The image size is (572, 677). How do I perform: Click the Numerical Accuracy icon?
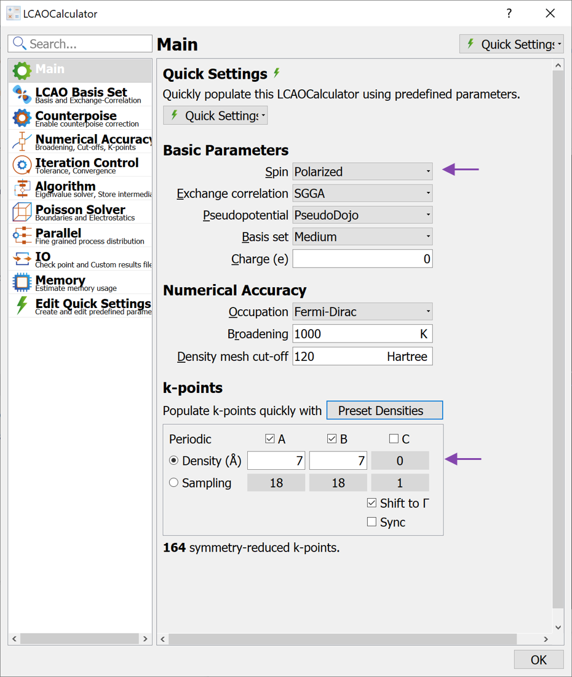click(22, 141)
